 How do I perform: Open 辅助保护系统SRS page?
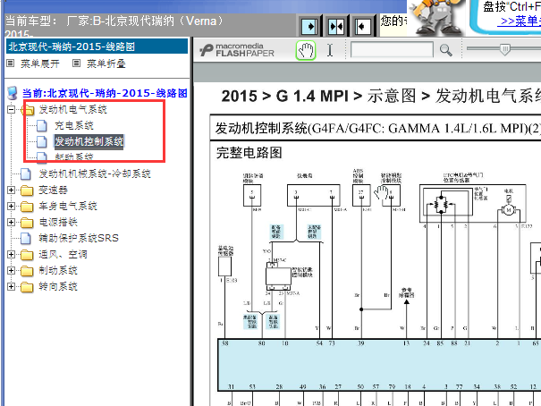(x=79, y=238)
